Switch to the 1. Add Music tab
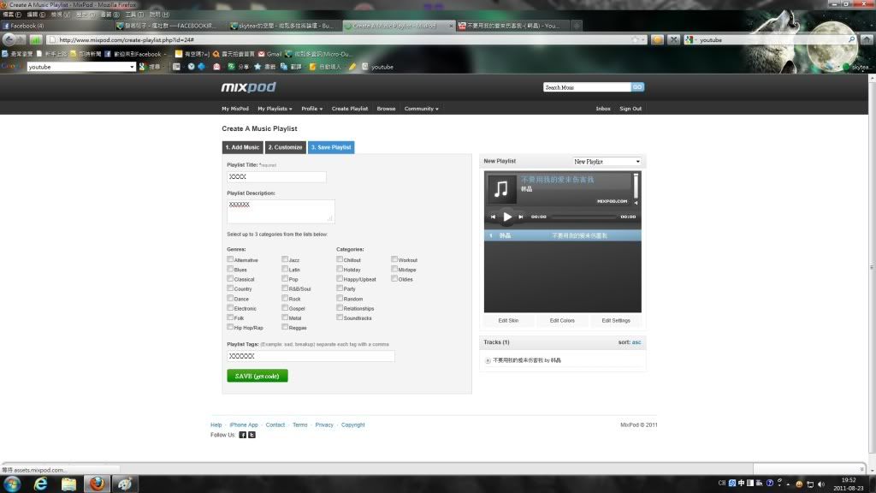The height and width of the screenshot is (493, 876). [242, 147]
